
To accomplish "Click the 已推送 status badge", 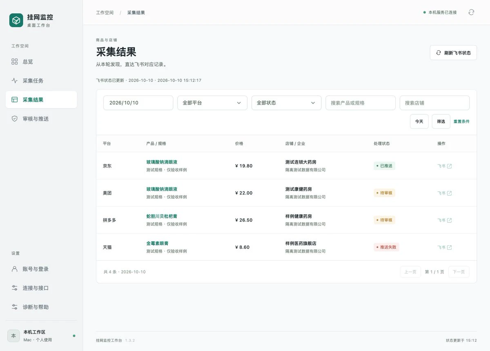I will [384, 166].
